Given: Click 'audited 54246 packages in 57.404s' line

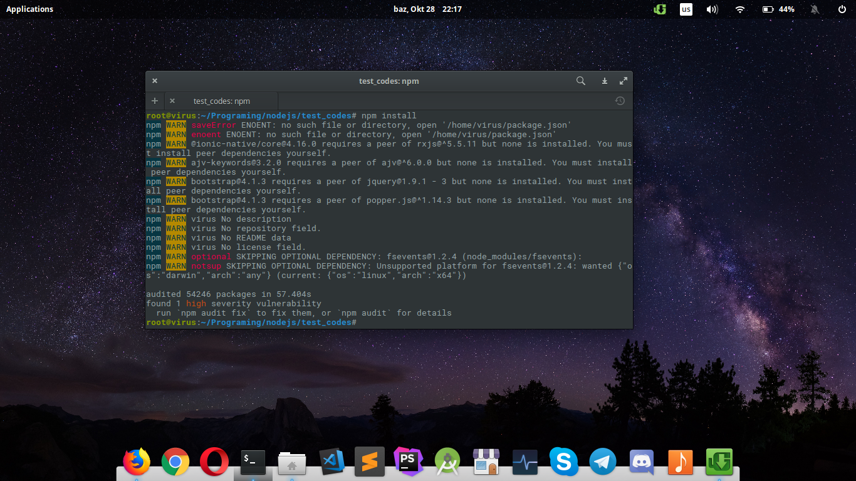Looking at the screenshot, I should click(x=229, y=294).
